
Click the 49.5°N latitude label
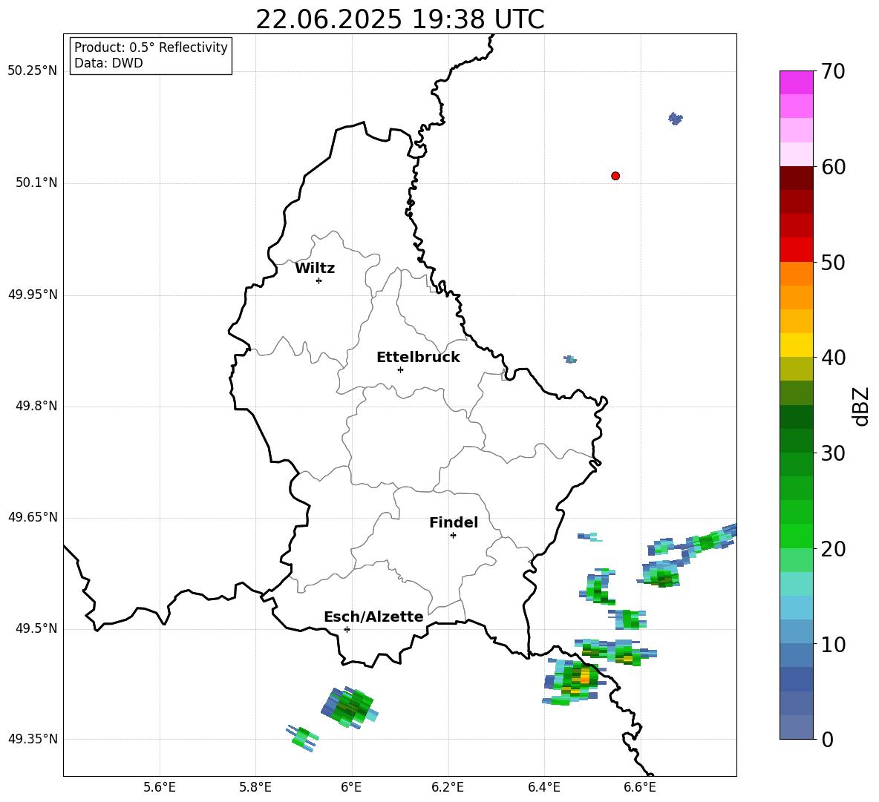(36, 628)
